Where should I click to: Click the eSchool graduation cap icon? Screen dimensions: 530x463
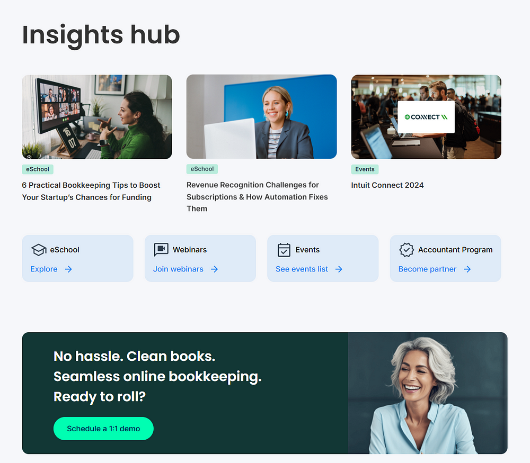pyautogui.click(x=39, y=250)
